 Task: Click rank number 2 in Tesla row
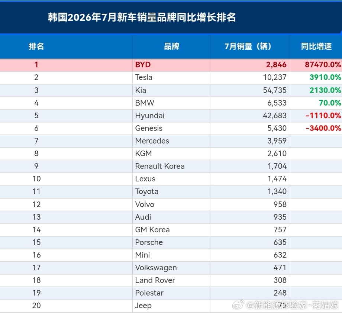pos(36,77)
